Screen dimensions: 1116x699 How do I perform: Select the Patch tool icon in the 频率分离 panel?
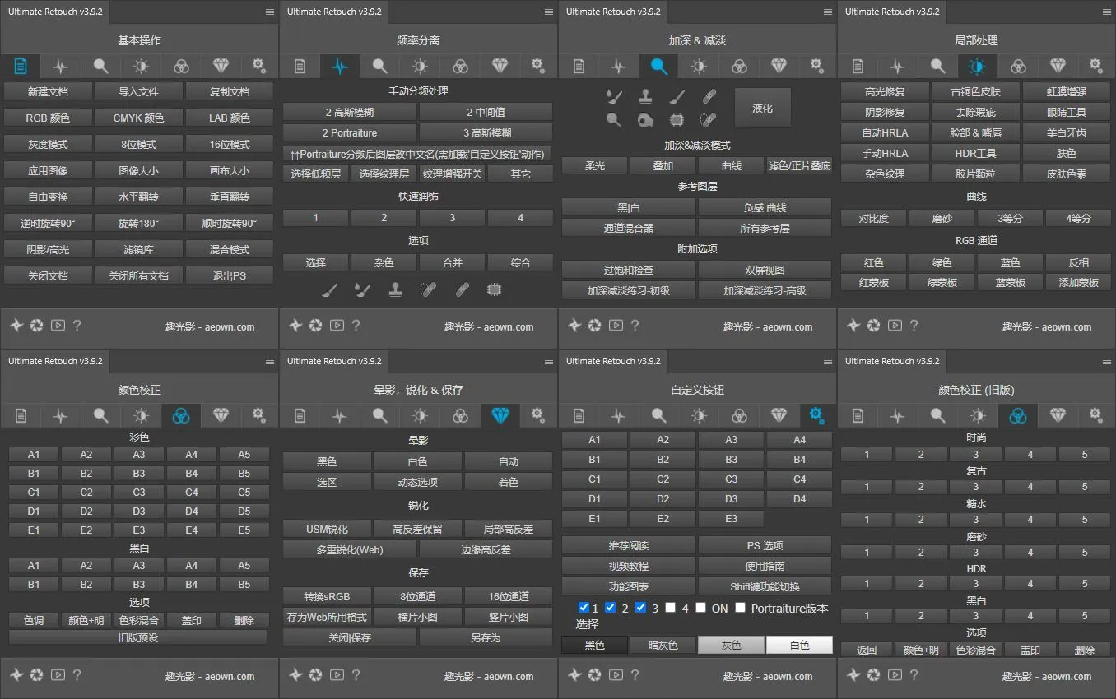pos(427,289)
